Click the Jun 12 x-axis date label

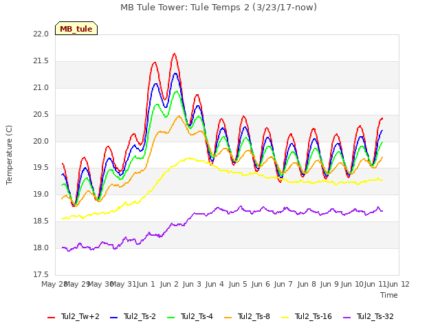coord(399,284)
